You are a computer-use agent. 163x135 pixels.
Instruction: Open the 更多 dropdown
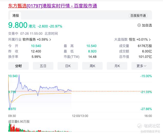click(142, 66)
